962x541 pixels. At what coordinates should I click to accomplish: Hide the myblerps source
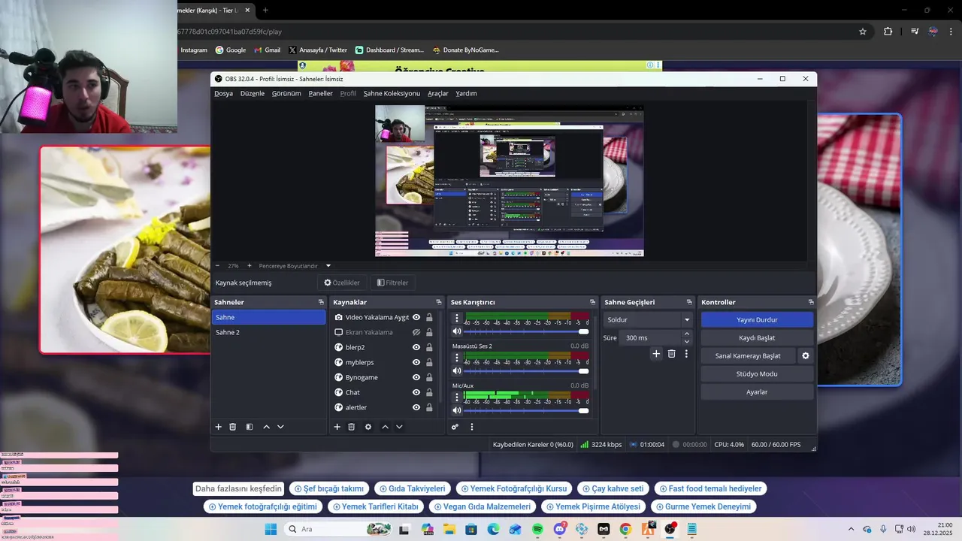click(416, 362)
